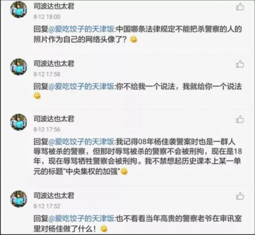Click comment text about 中央集权的加强
Viewport: 255px width, 235px height.
click(x=138, y=157)
